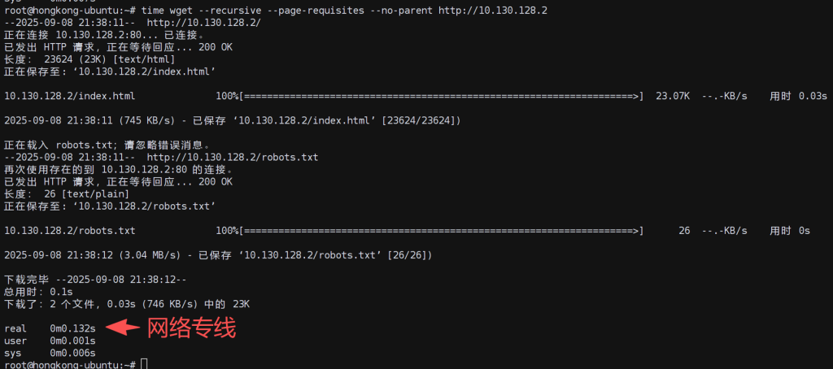Screen dimensions: 833x369
Task: Click the 23.07K size on the index.html row
Action: tap(673, 96)
